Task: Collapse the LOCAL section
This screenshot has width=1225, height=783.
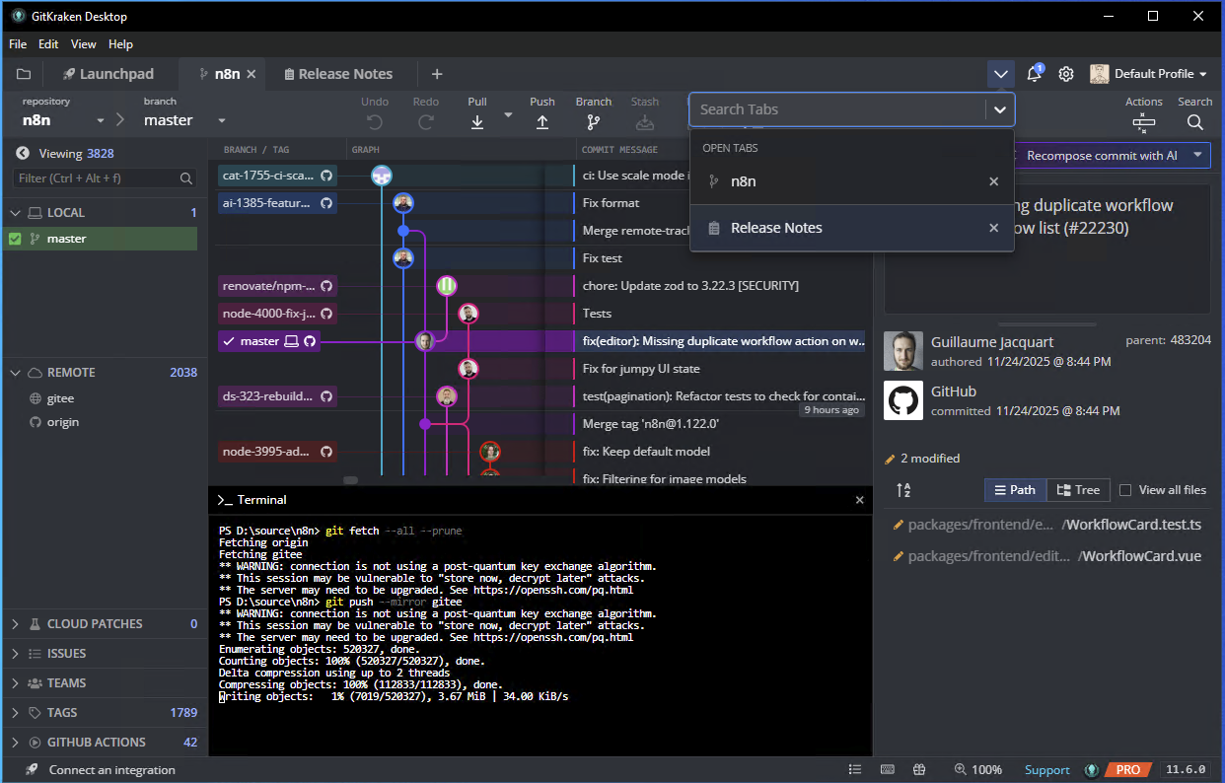Action: coord(15,213)
